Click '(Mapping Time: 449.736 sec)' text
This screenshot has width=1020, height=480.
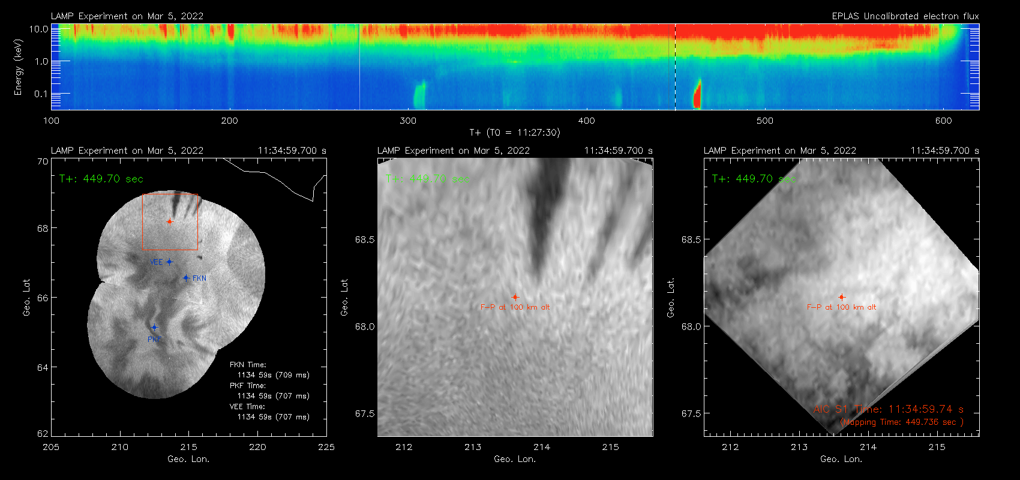[902, 422]
